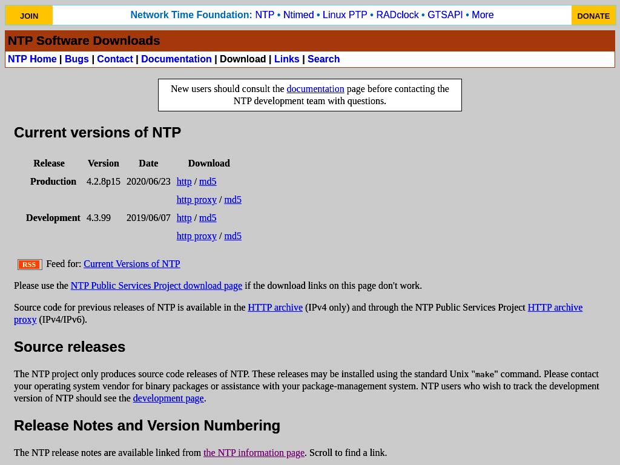The width and height of the screenshot is (620, 465).
Task: Follow the development page link
Action: tap(168, 398)
